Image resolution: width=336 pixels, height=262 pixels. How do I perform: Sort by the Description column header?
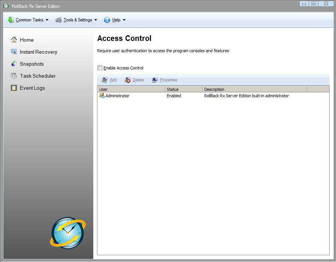255,89
